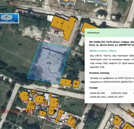The image size is (134, 129).
Task: Click parcel 1566 on the map
Action: click(x=20, y=45)
